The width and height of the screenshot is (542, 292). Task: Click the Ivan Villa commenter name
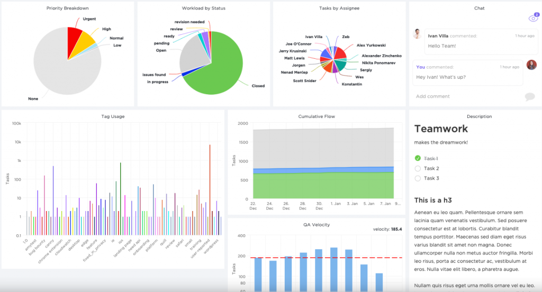pos(438,36)
